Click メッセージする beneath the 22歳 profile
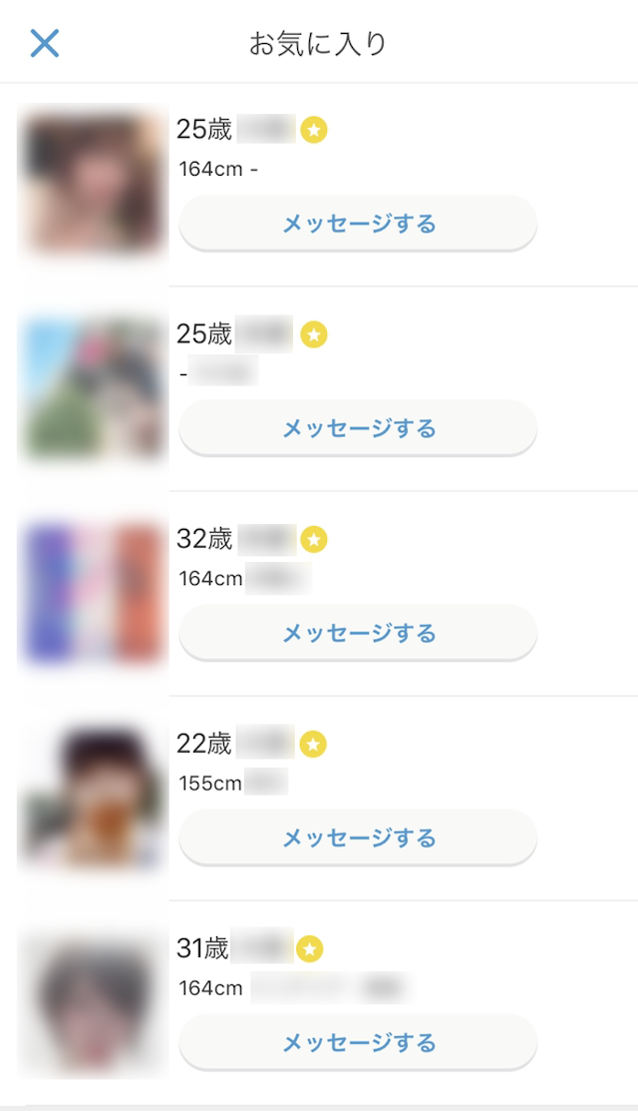This screenshot has height=1111, width=638. tap(357, 836)
